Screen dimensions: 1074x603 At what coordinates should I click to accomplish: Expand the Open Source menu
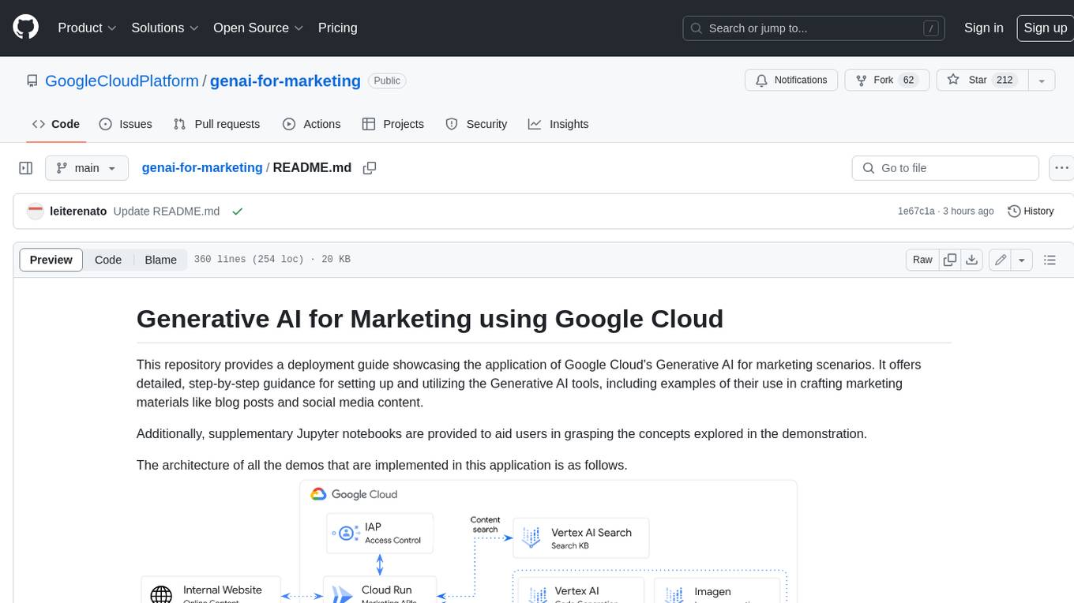click(x=258, y=28)
